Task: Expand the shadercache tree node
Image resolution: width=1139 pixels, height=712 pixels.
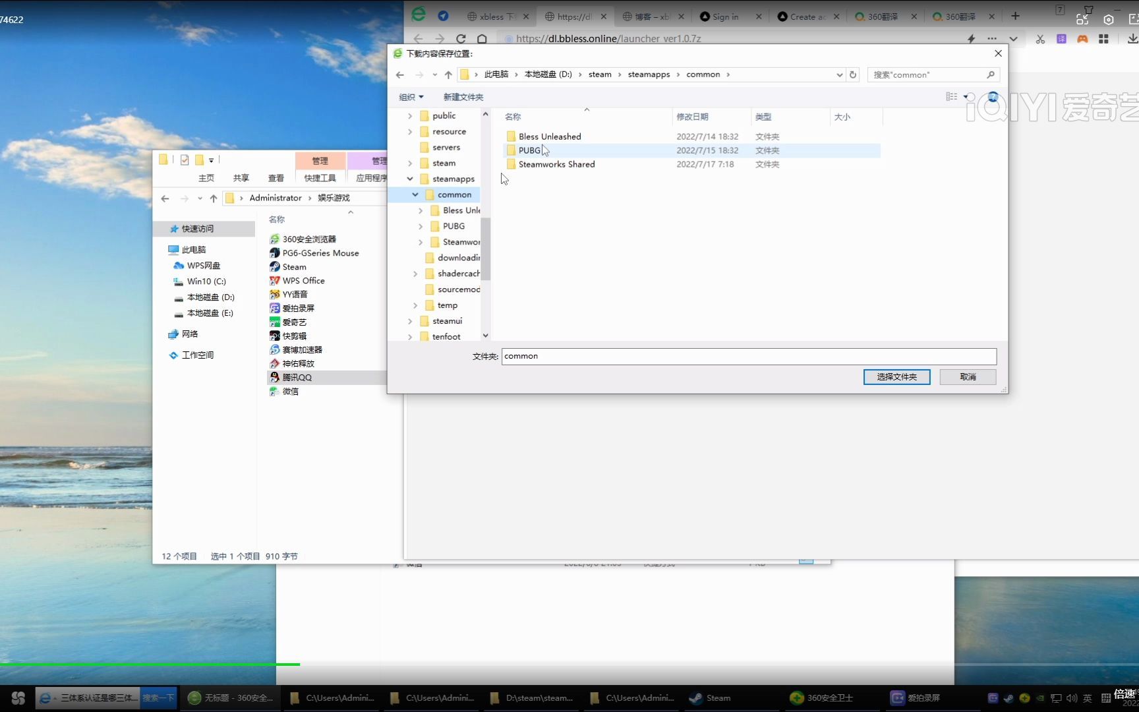Action: (x=415, y=274)
